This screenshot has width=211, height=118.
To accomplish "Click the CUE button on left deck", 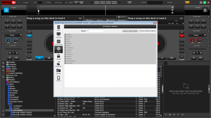I will 39,58.
